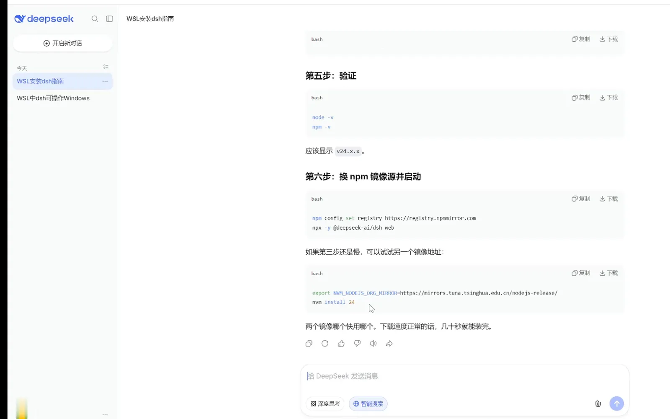The height and width of the screenshot is (419, 670).
Task: Collapse the sidebar with the panel icon
Action: tap(109, 19)
